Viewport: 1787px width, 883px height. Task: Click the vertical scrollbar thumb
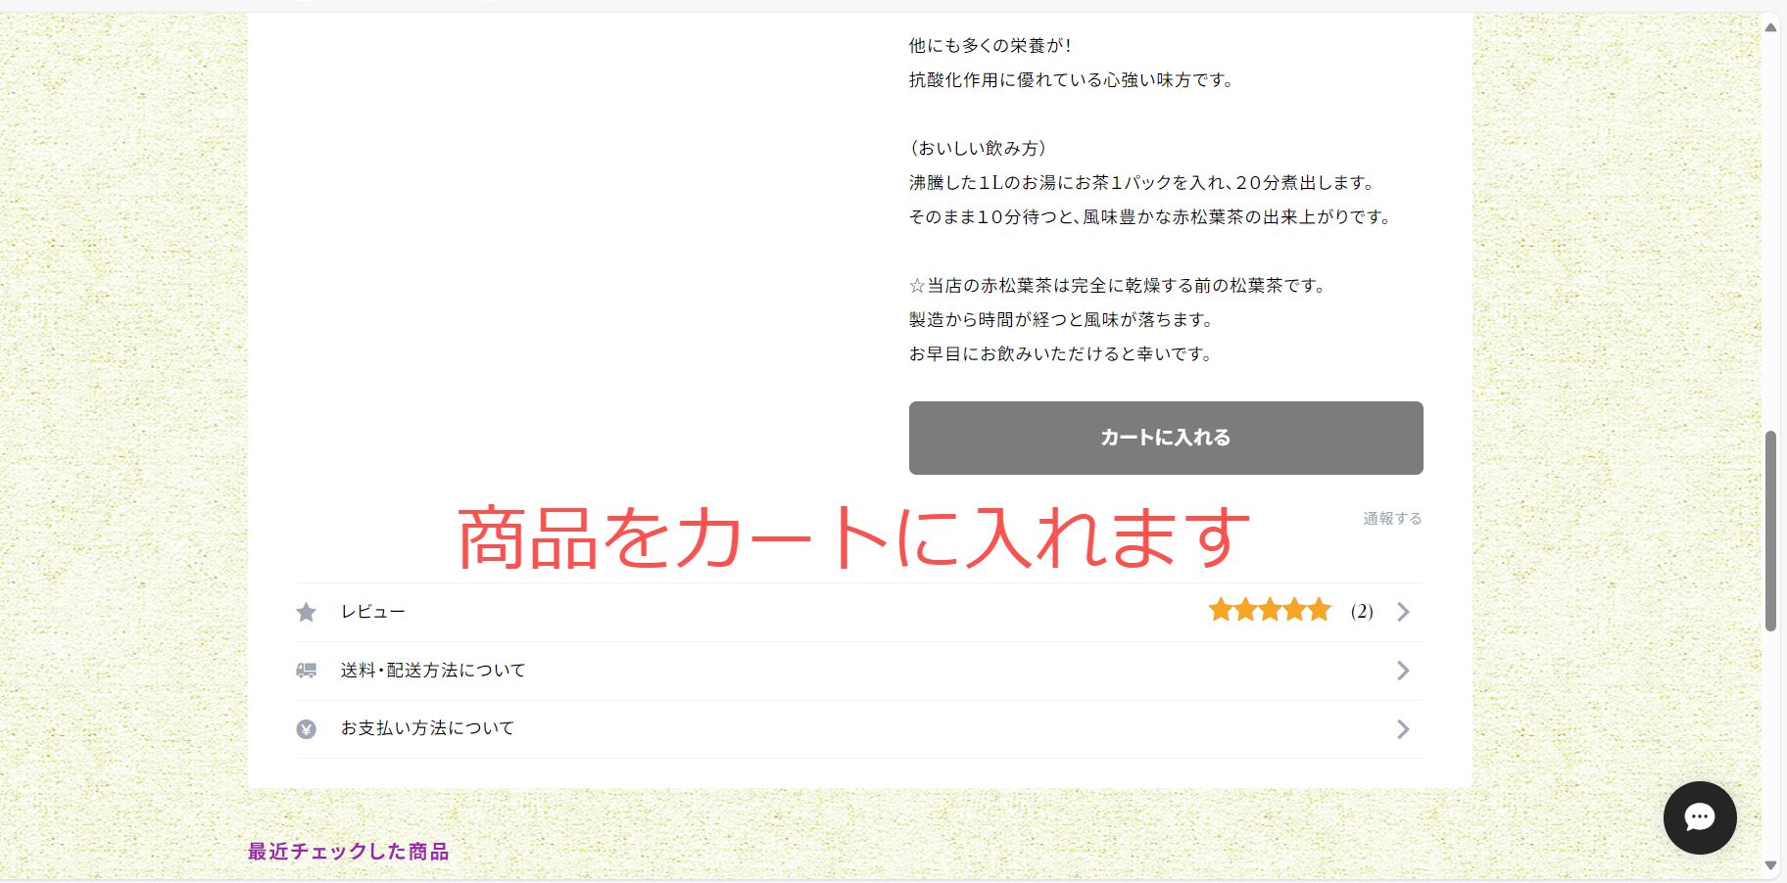[x=1770, y=531]
